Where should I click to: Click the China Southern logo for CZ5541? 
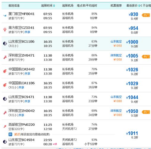[5, 30]
